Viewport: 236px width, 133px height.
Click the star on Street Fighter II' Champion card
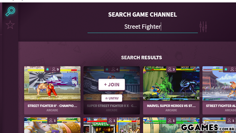48,69
